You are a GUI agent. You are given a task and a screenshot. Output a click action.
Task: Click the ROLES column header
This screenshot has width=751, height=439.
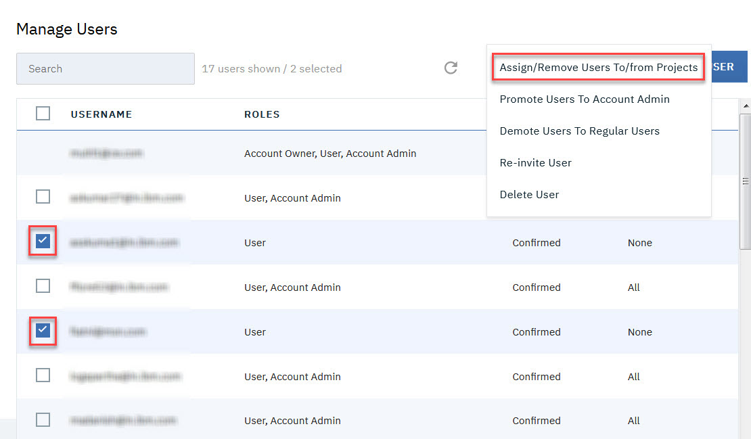262,114
